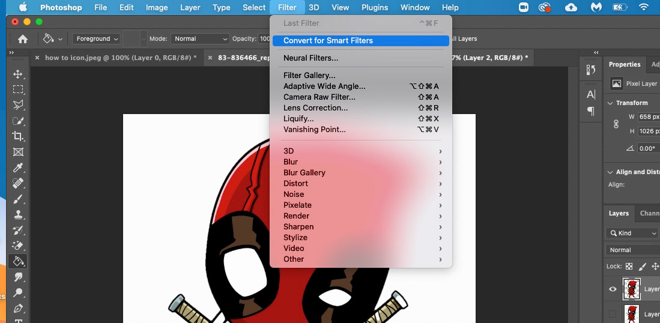Select the Smudge tool
This screenshot has width=660, height=323.
pos(17,277)
